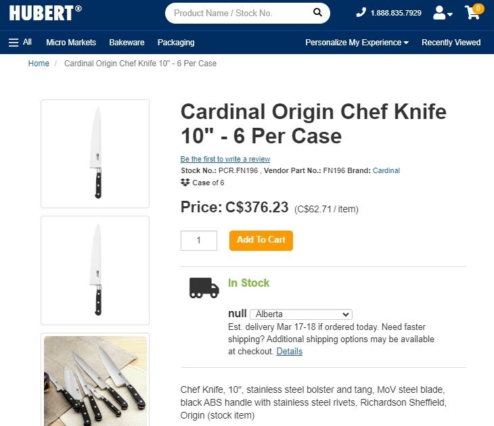Open the shipping Details link
The image size is (494, 426).
pos(289,352)
